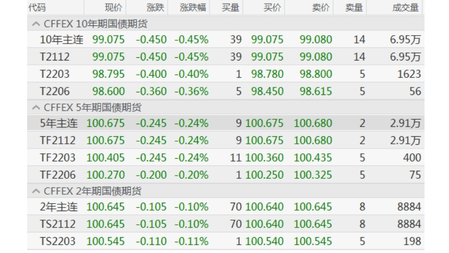449x253 pixels.
Task: Sort by 代码 column header
Action: (37, 7)
